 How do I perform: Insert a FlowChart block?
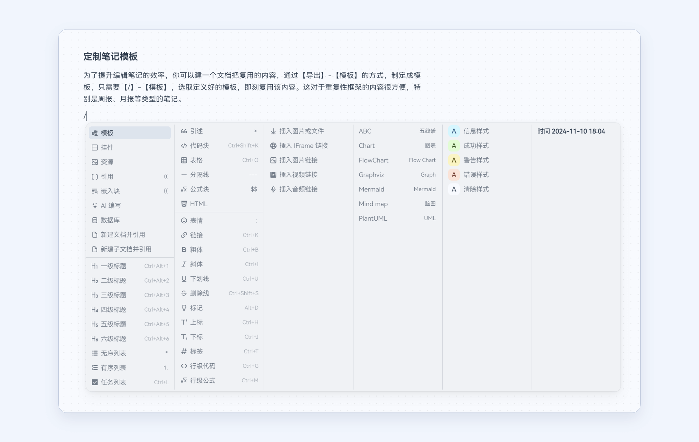click(x=398, y=160)
